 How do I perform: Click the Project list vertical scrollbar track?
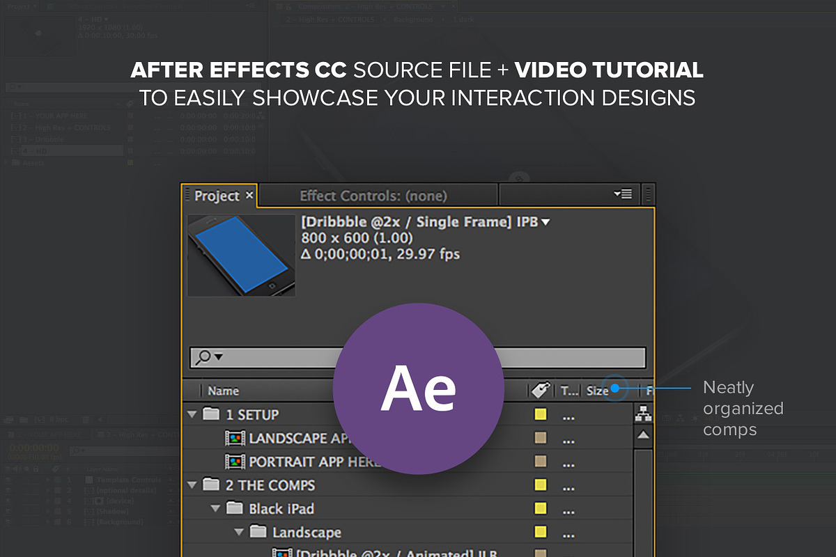643,501
